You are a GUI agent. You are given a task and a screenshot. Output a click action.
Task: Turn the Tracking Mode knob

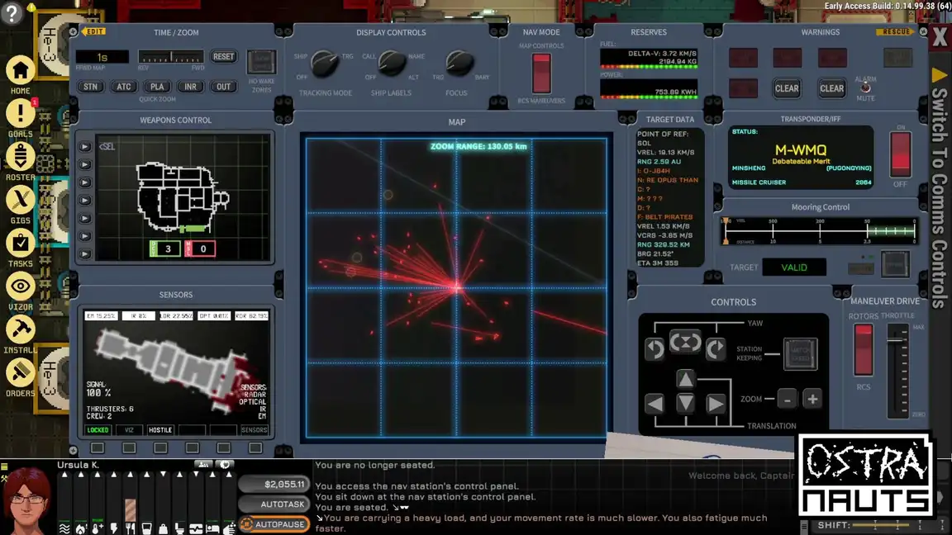pyautogui.click(x=325, y=63)
